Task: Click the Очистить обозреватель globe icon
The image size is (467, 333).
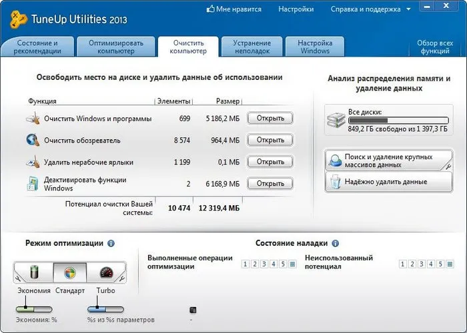Action: [33, 140]
